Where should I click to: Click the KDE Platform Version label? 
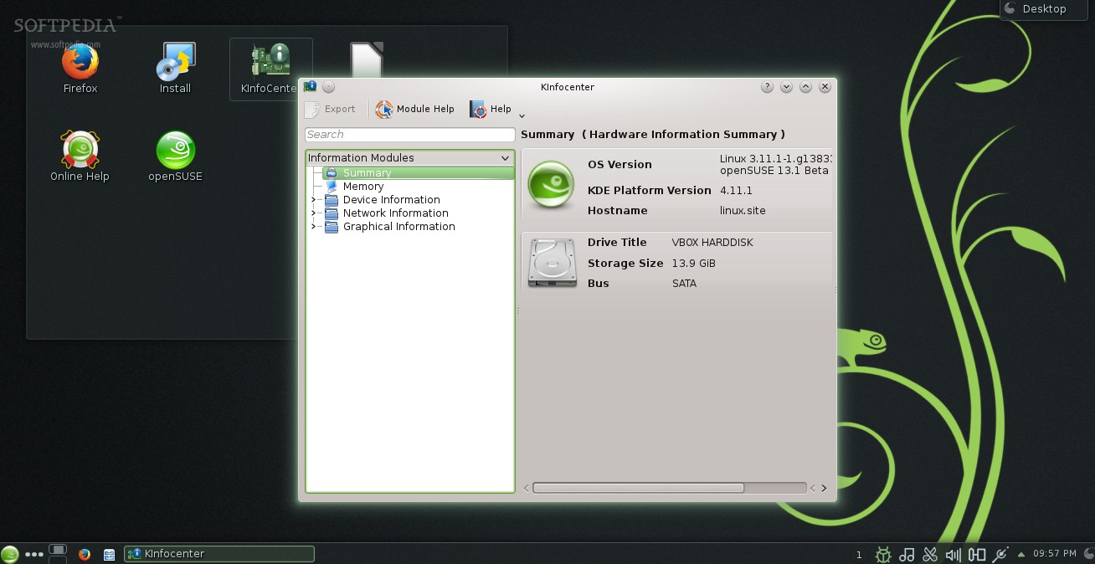coord(650,190)
